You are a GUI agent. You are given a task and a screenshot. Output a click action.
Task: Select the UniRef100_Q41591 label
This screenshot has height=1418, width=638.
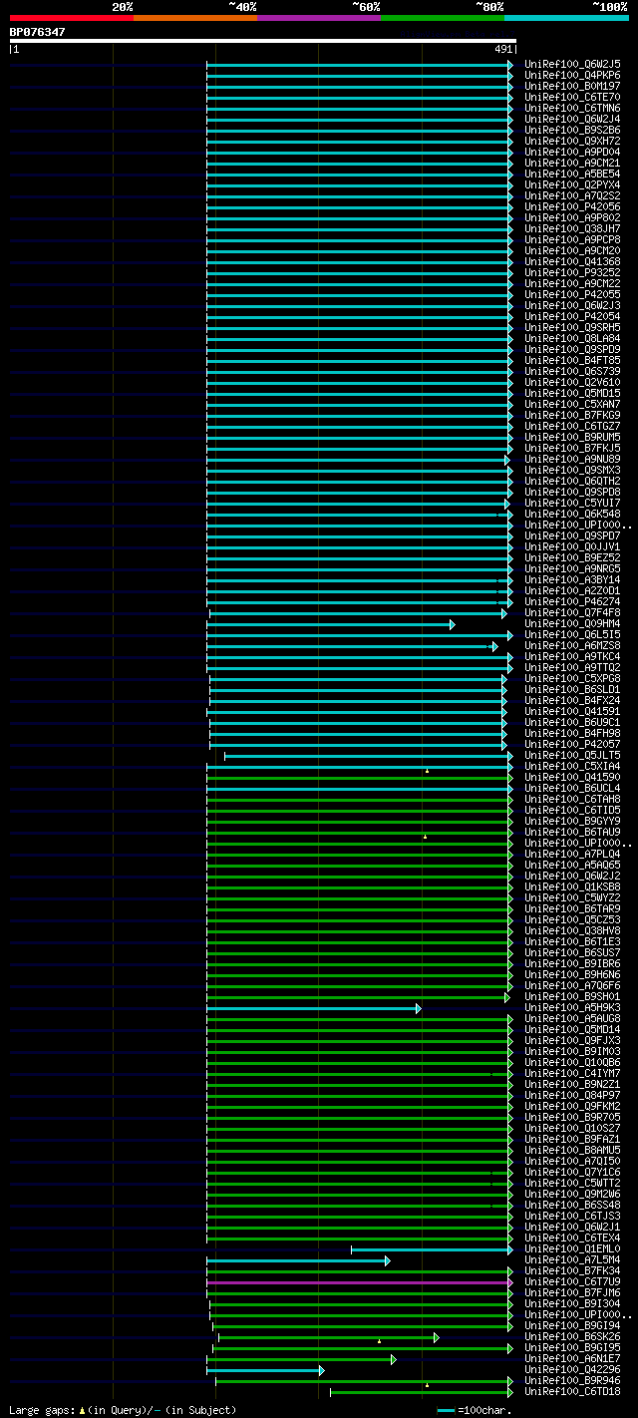[572, 711]
